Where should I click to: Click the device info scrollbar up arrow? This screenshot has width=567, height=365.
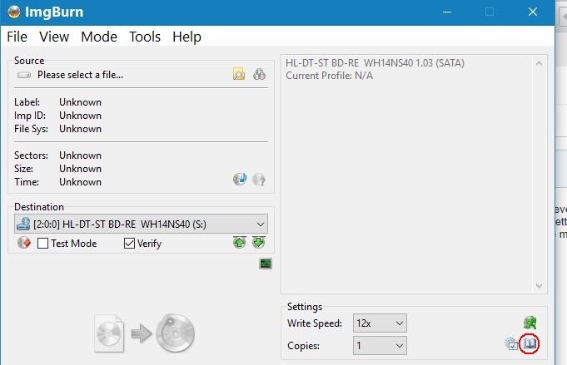tap(539, 63)
